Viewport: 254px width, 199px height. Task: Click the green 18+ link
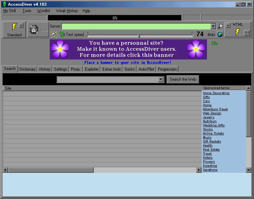[214, 43]
